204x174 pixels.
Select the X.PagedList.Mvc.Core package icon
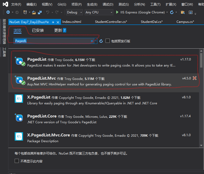click(x=19, y=136)
